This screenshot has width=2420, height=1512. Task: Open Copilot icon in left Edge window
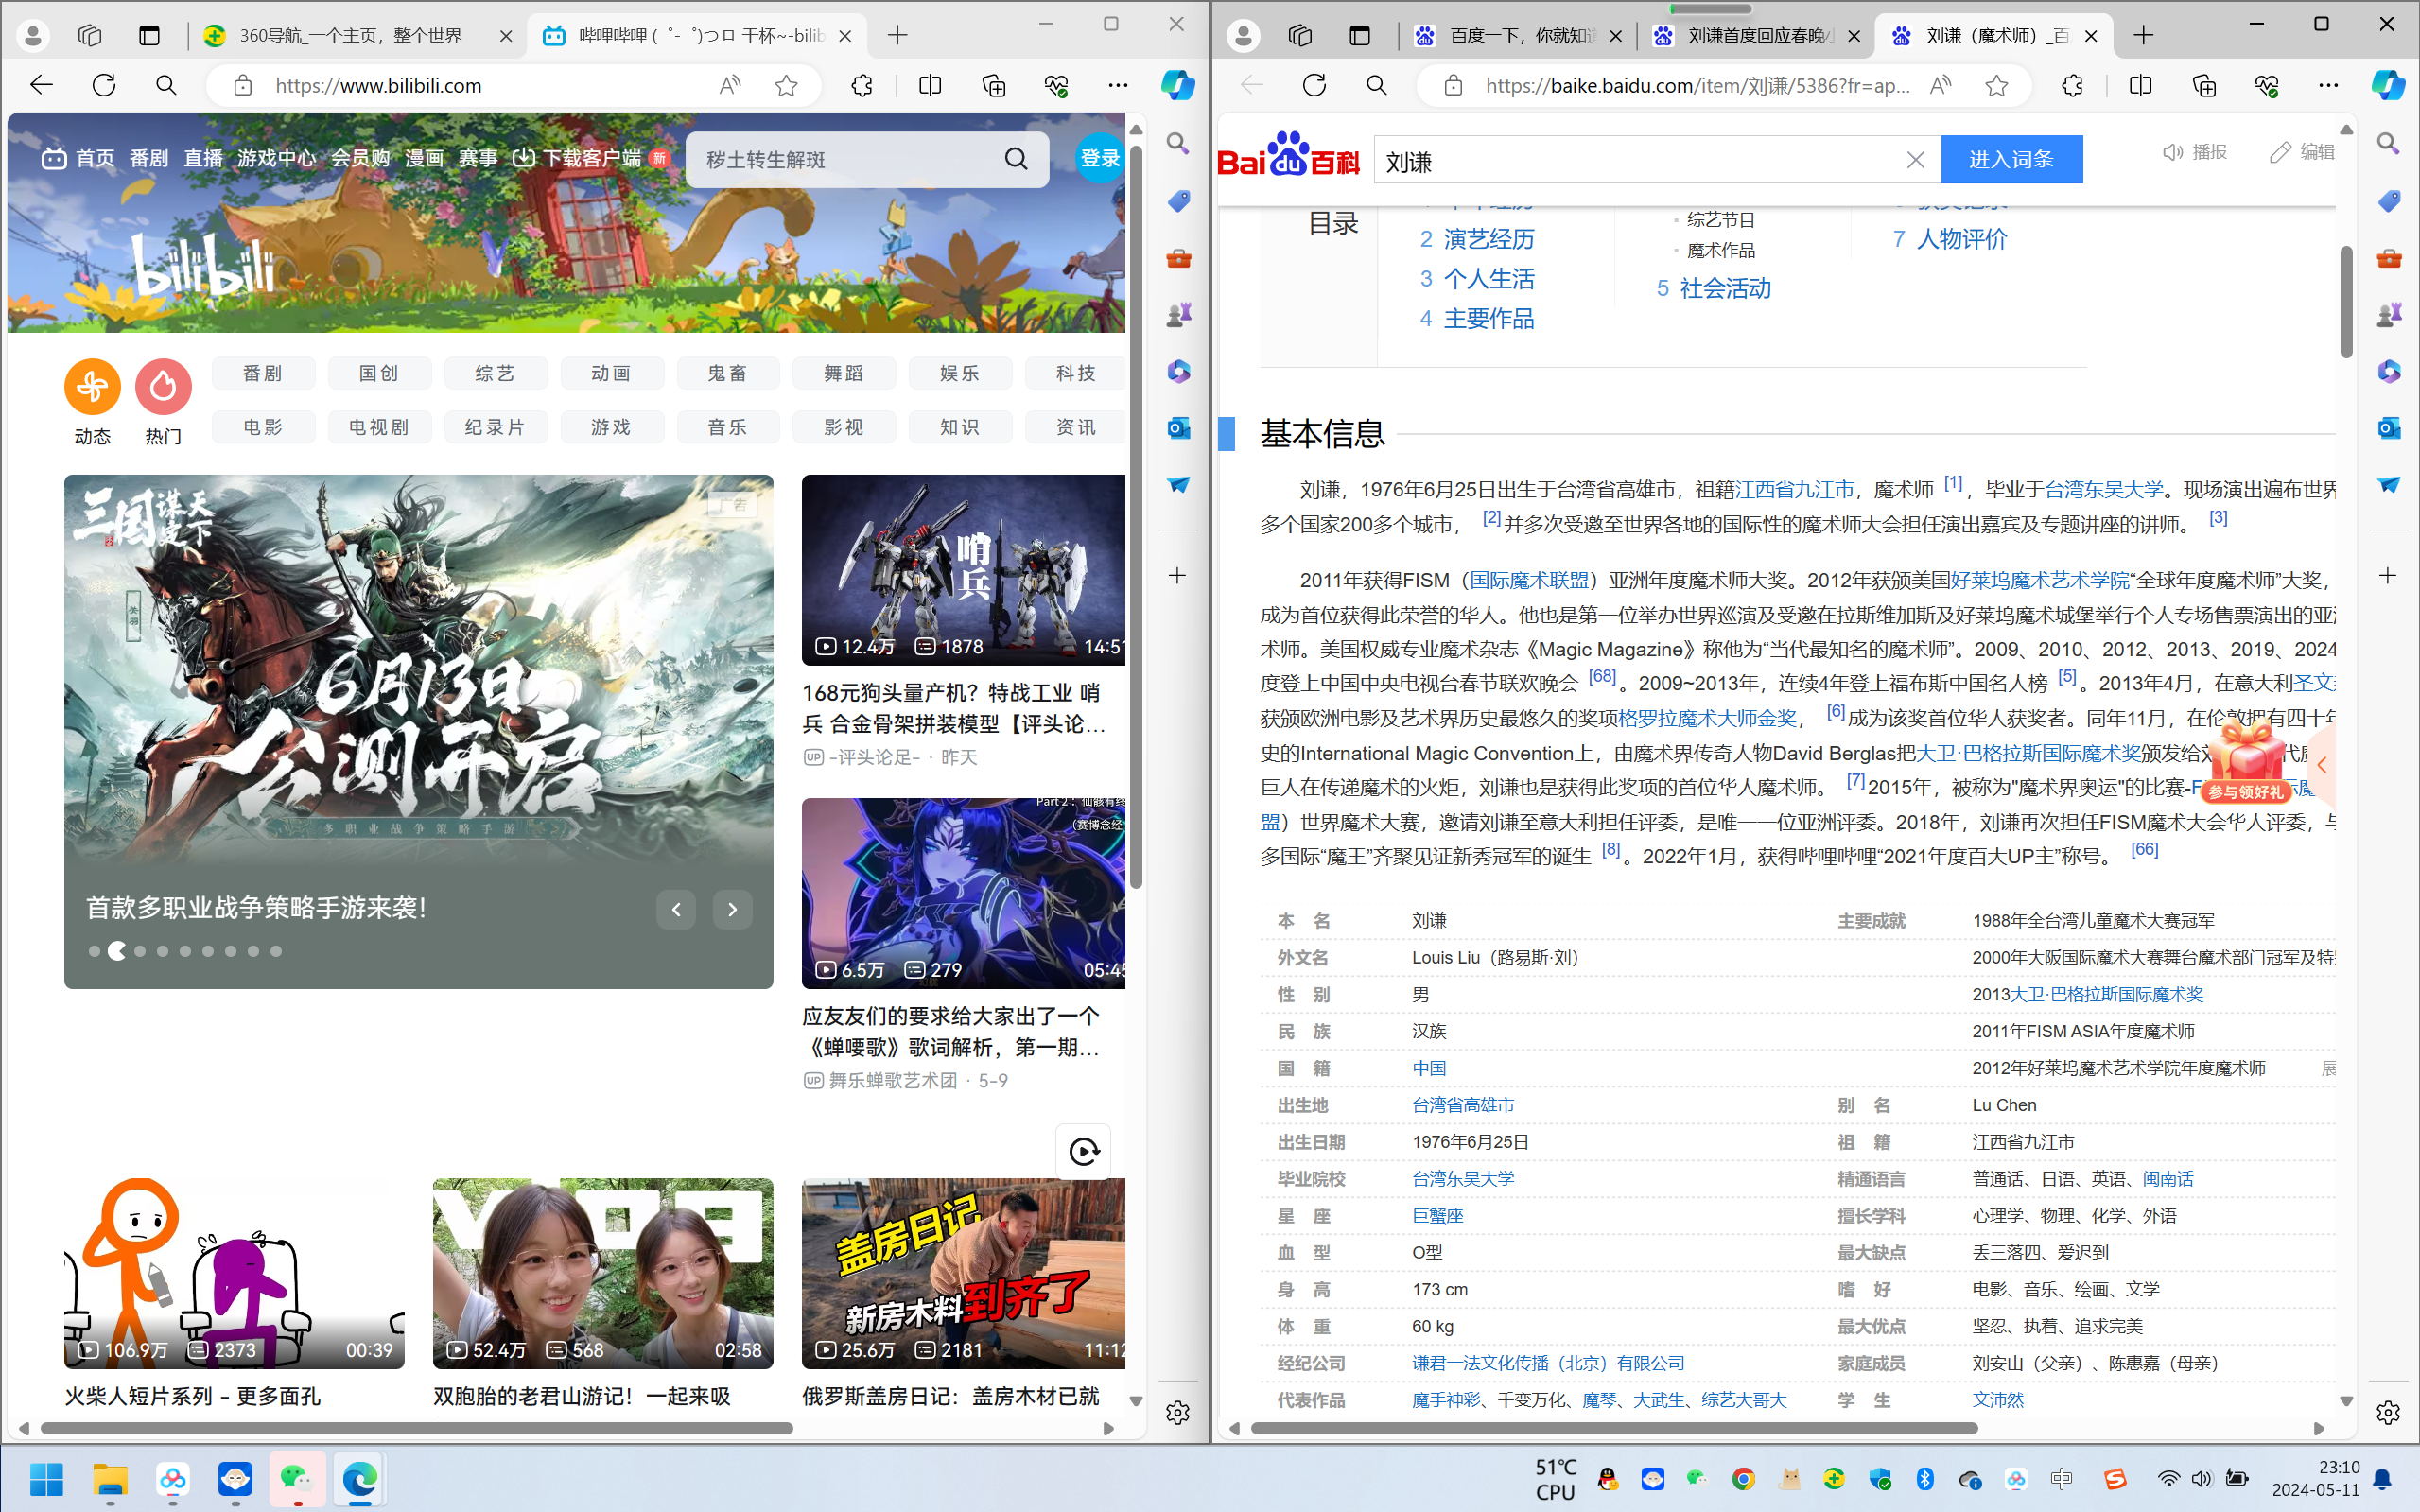click(x=1178, y=85)
